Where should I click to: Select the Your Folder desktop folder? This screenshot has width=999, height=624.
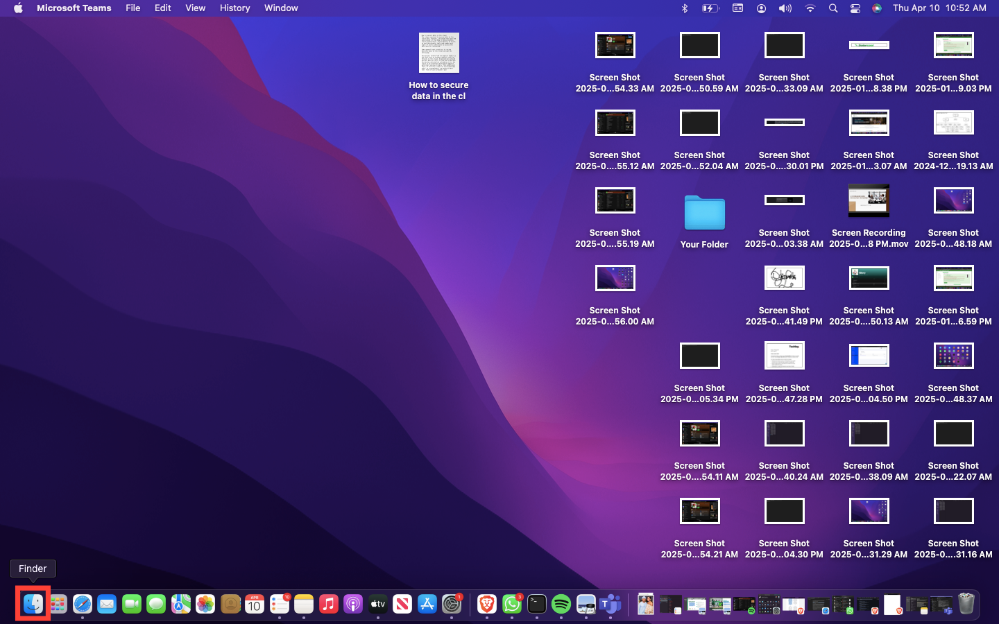pos(704,213)
